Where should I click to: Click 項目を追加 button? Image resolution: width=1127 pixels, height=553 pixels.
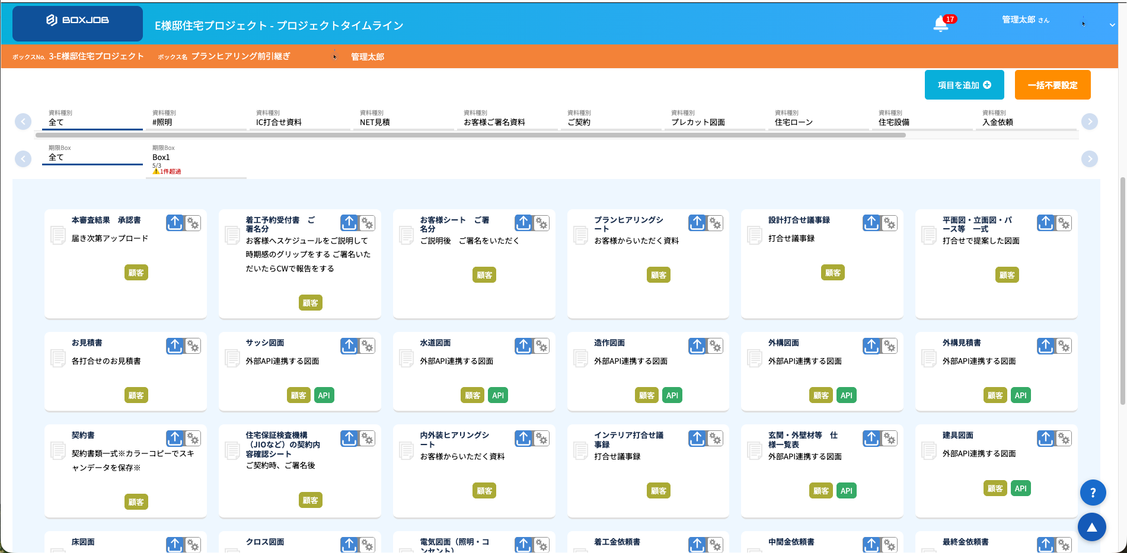964,85
